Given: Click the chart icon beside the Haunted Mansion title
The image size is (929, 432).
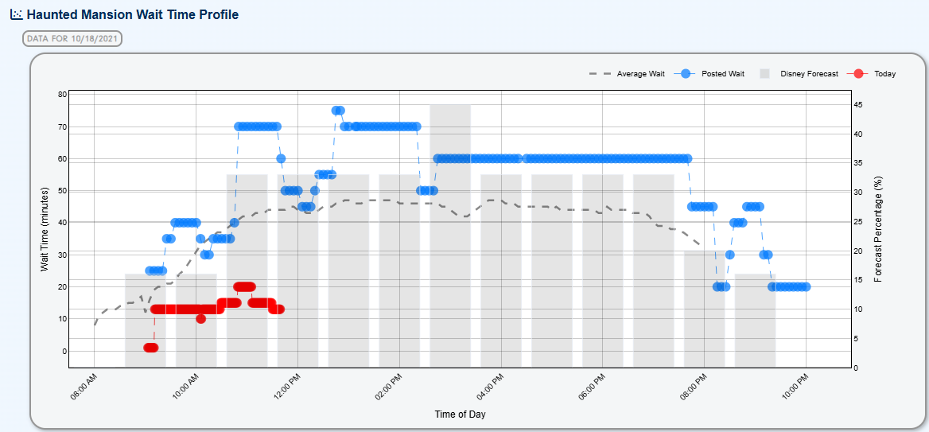Looking at the screenshot, I should coord(17,15).
